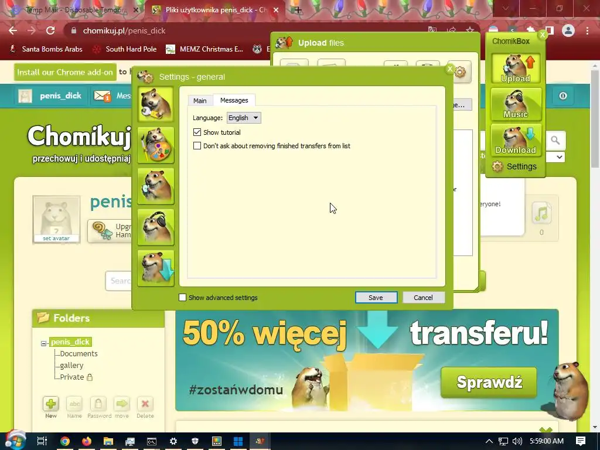This screenshot has height=450, width=600.
Task: Open notifications action center
Action: [x=581, y=441]
